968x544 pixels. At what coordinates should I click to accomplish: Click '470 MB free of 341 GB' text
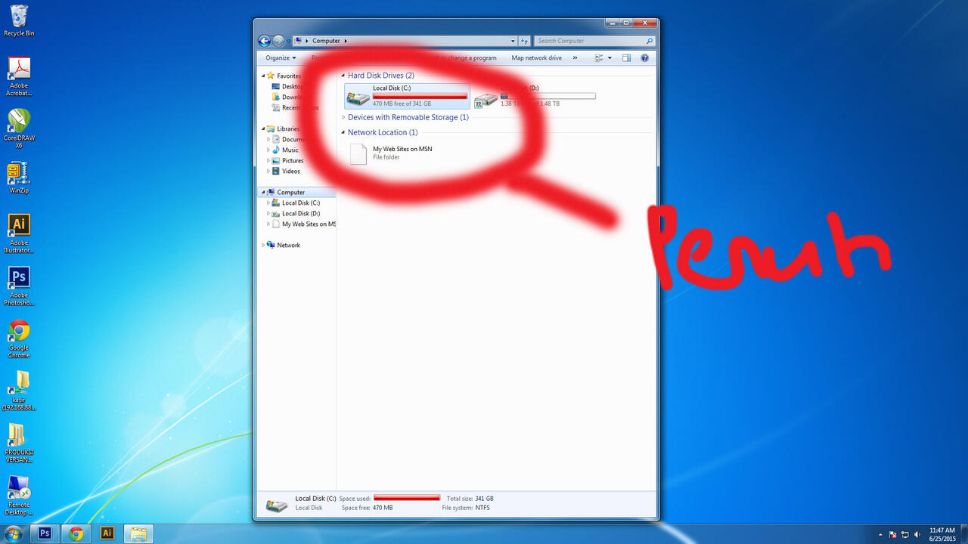[x=402, y=104]
